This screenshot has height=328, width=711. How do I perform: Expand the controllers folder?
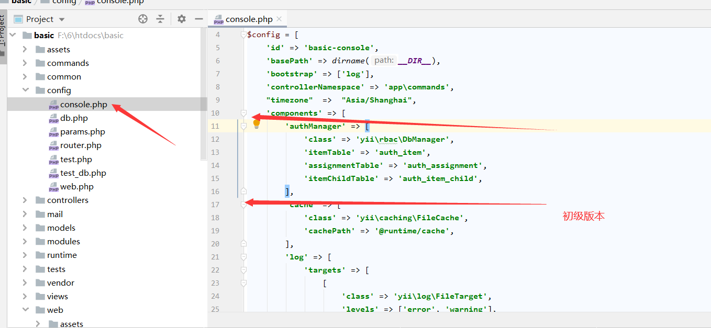point(25,200)
